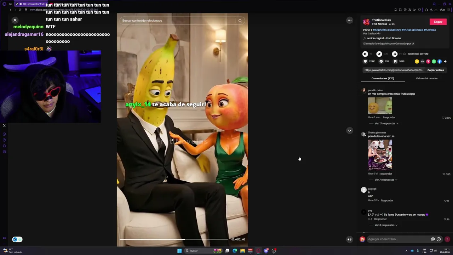Screen dimensions: 453x255
Task: Open the weather widget showing 21°C
Action: [x=12, y=251]
